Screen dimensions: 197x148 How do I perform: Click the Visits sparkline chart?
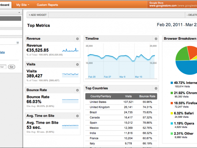click(70, 75)
